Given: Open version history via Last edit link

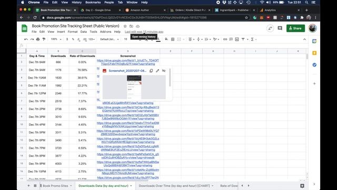Looking at the screenshot, I should (x=144, y=32).
